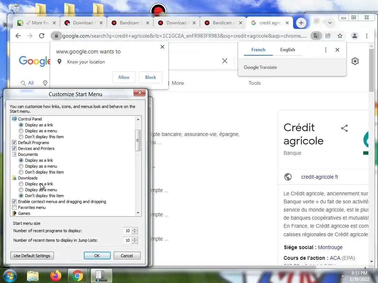Image resolution: width=378 pixels, height=283 pixels.
Task: Click Chrome's forward arrow
Action: (30, 36)
